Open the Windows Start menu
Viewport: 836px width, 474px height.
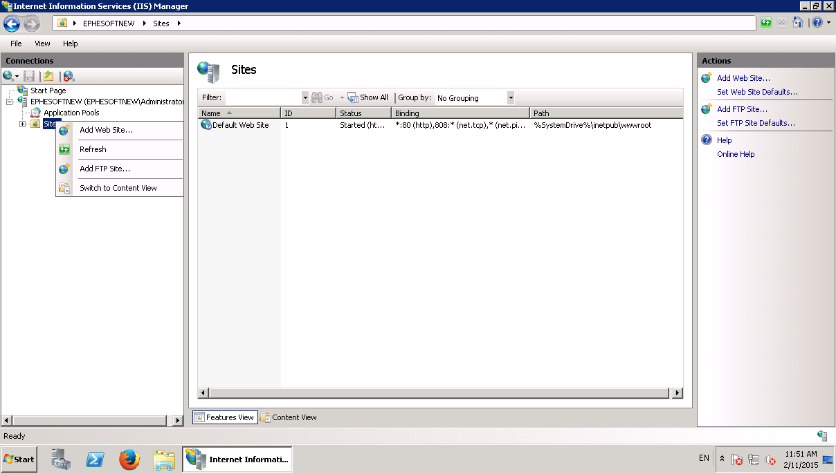(19, 459)
